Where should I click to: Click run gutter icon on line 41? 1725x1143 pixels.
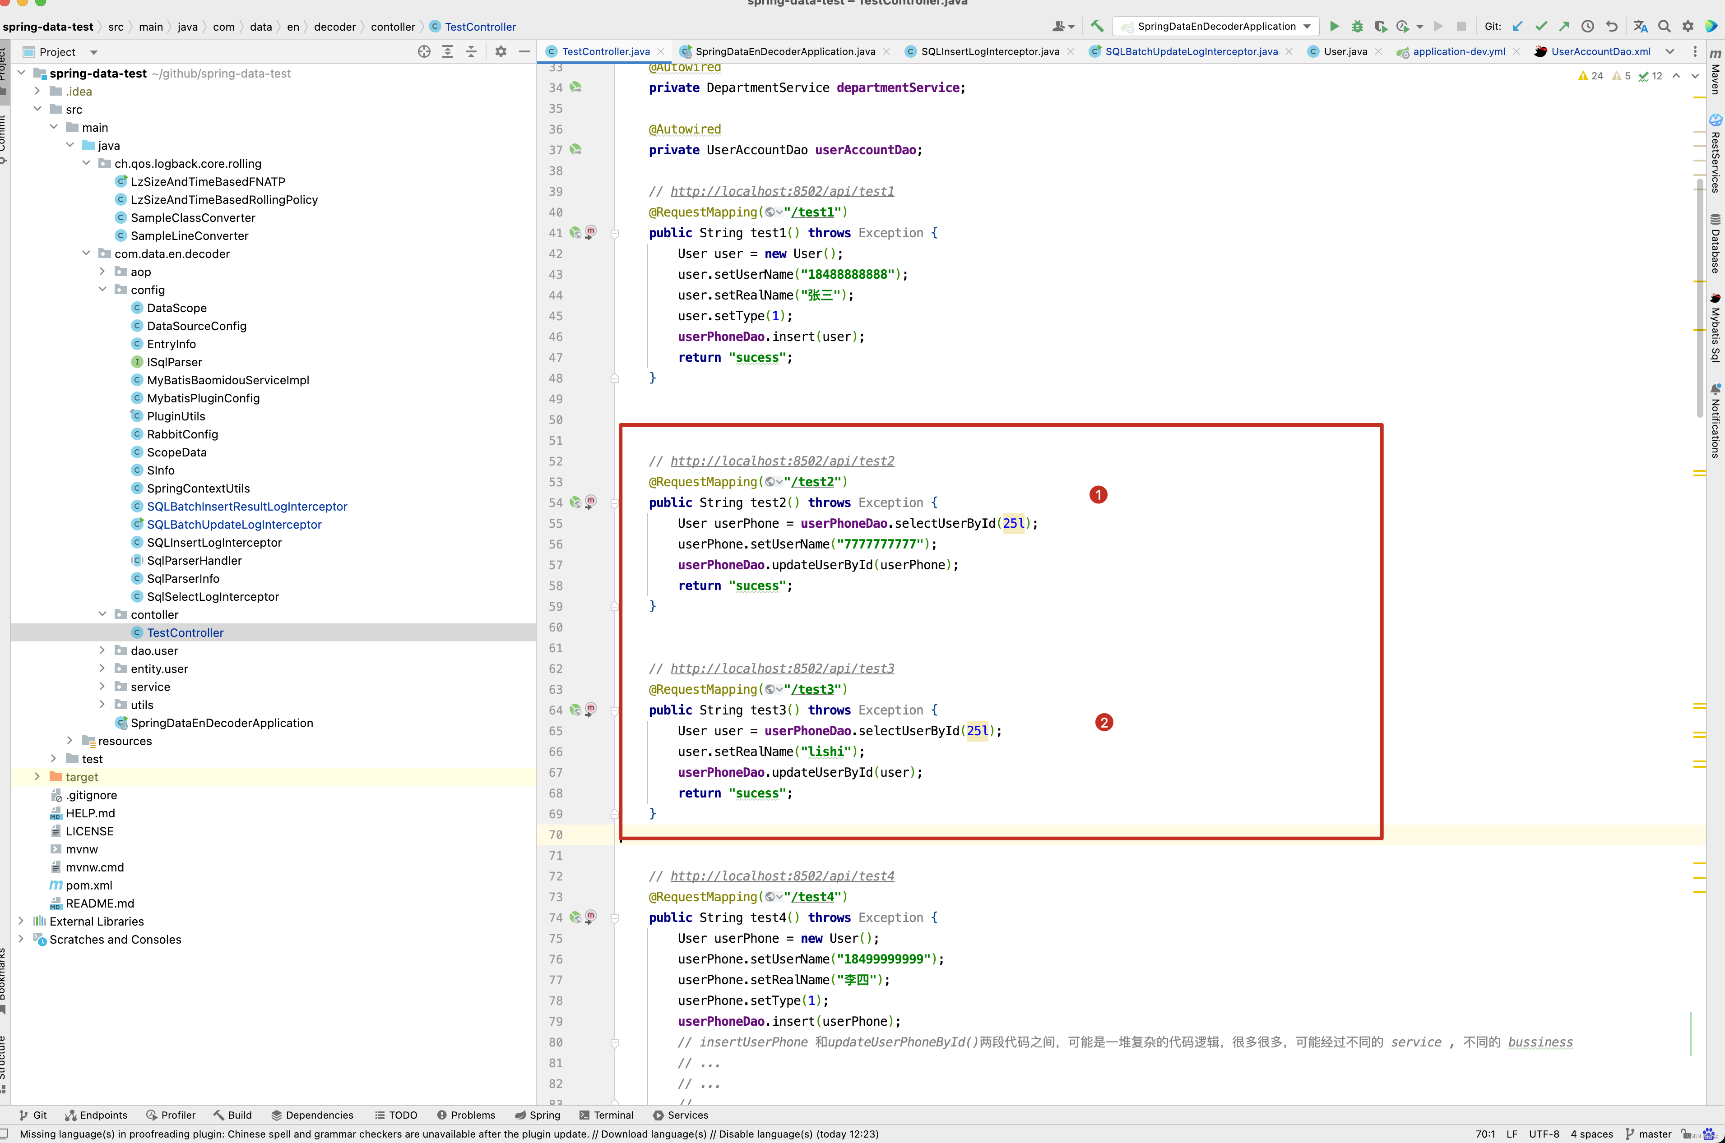590,232
